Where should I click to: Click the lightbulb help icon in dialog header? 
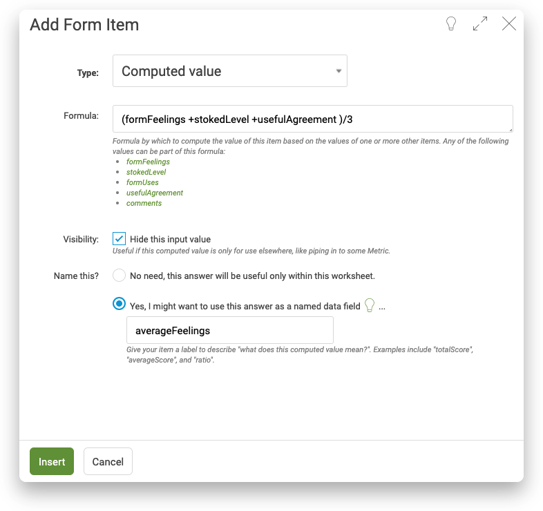(451, 24)
